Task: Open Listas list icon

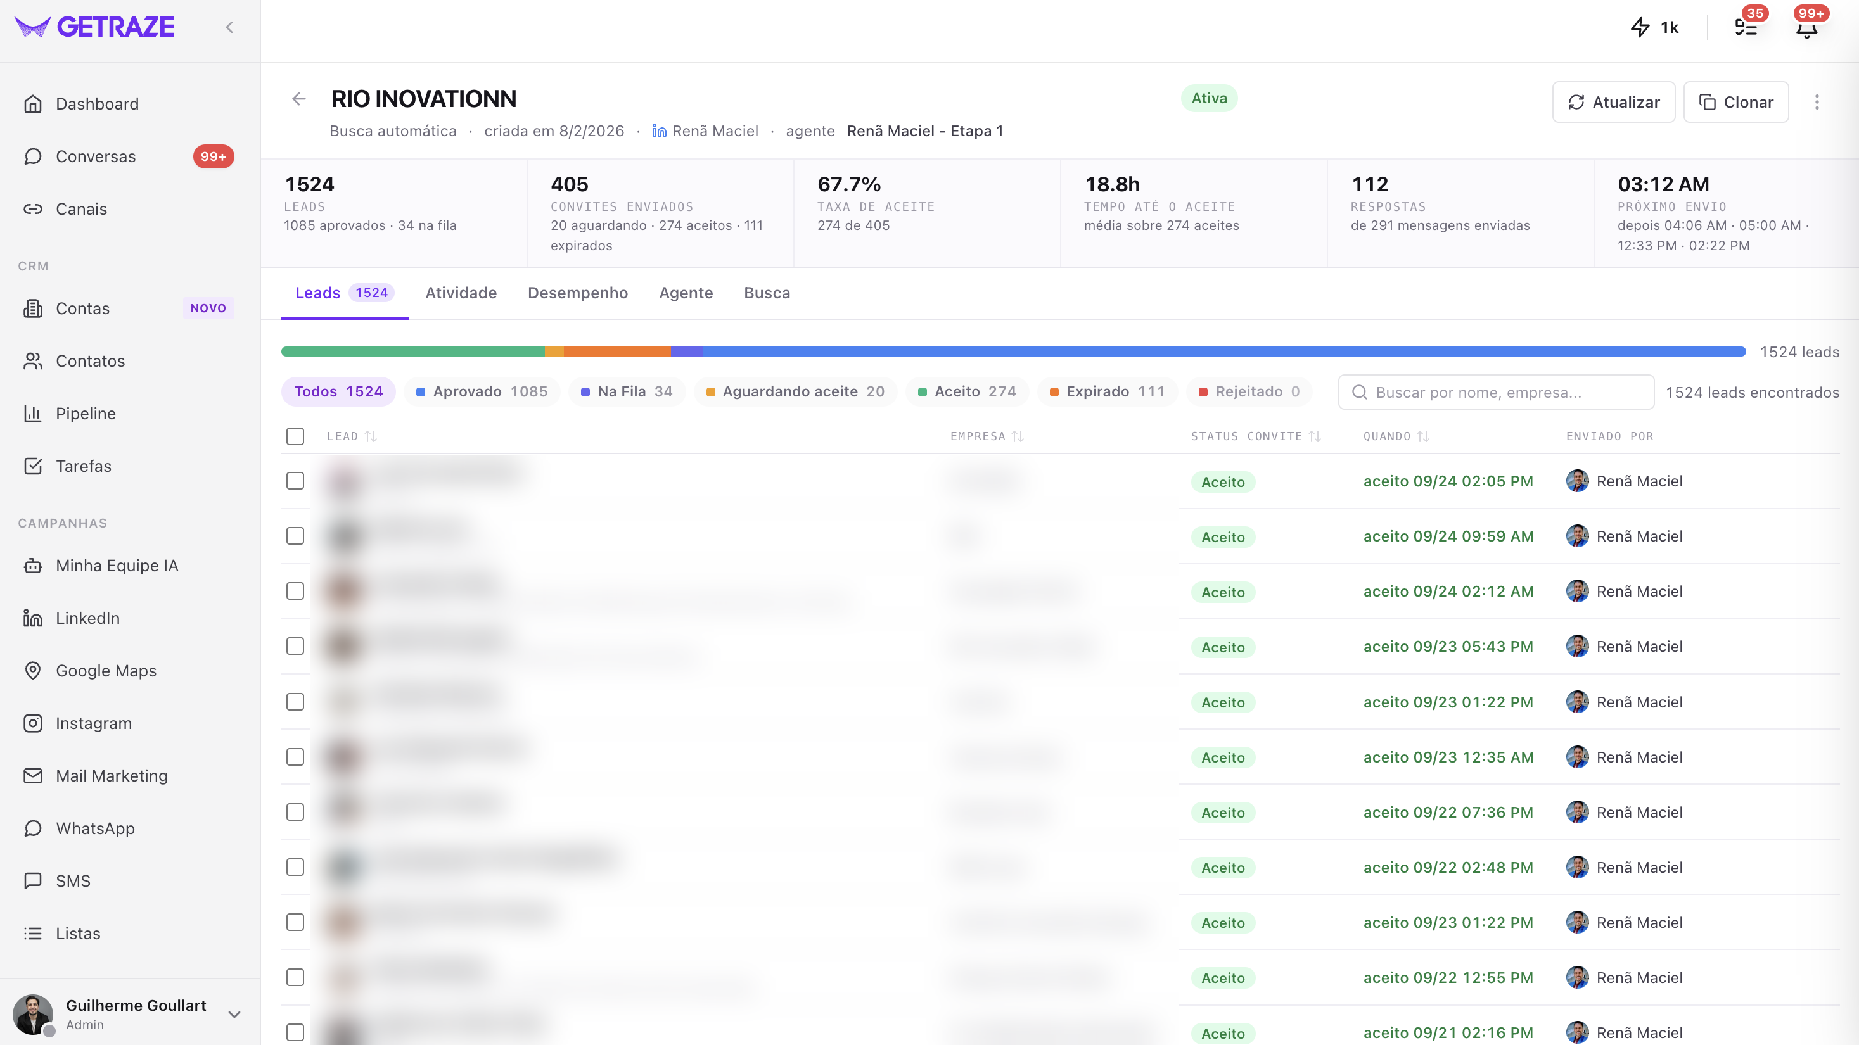Action: click(32, 933)
